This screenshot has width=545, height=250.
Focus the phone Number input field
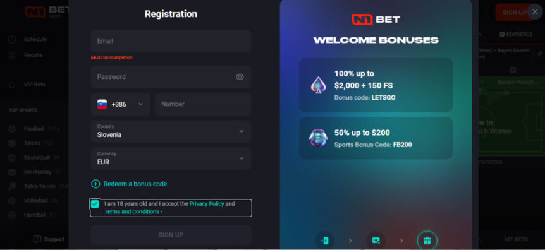203,104
